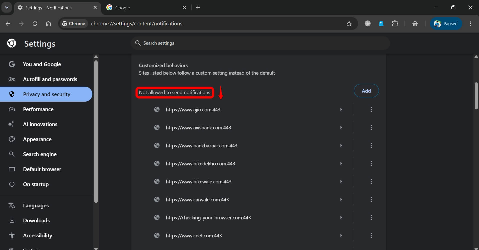Open more actions for ajio.com

371,109
